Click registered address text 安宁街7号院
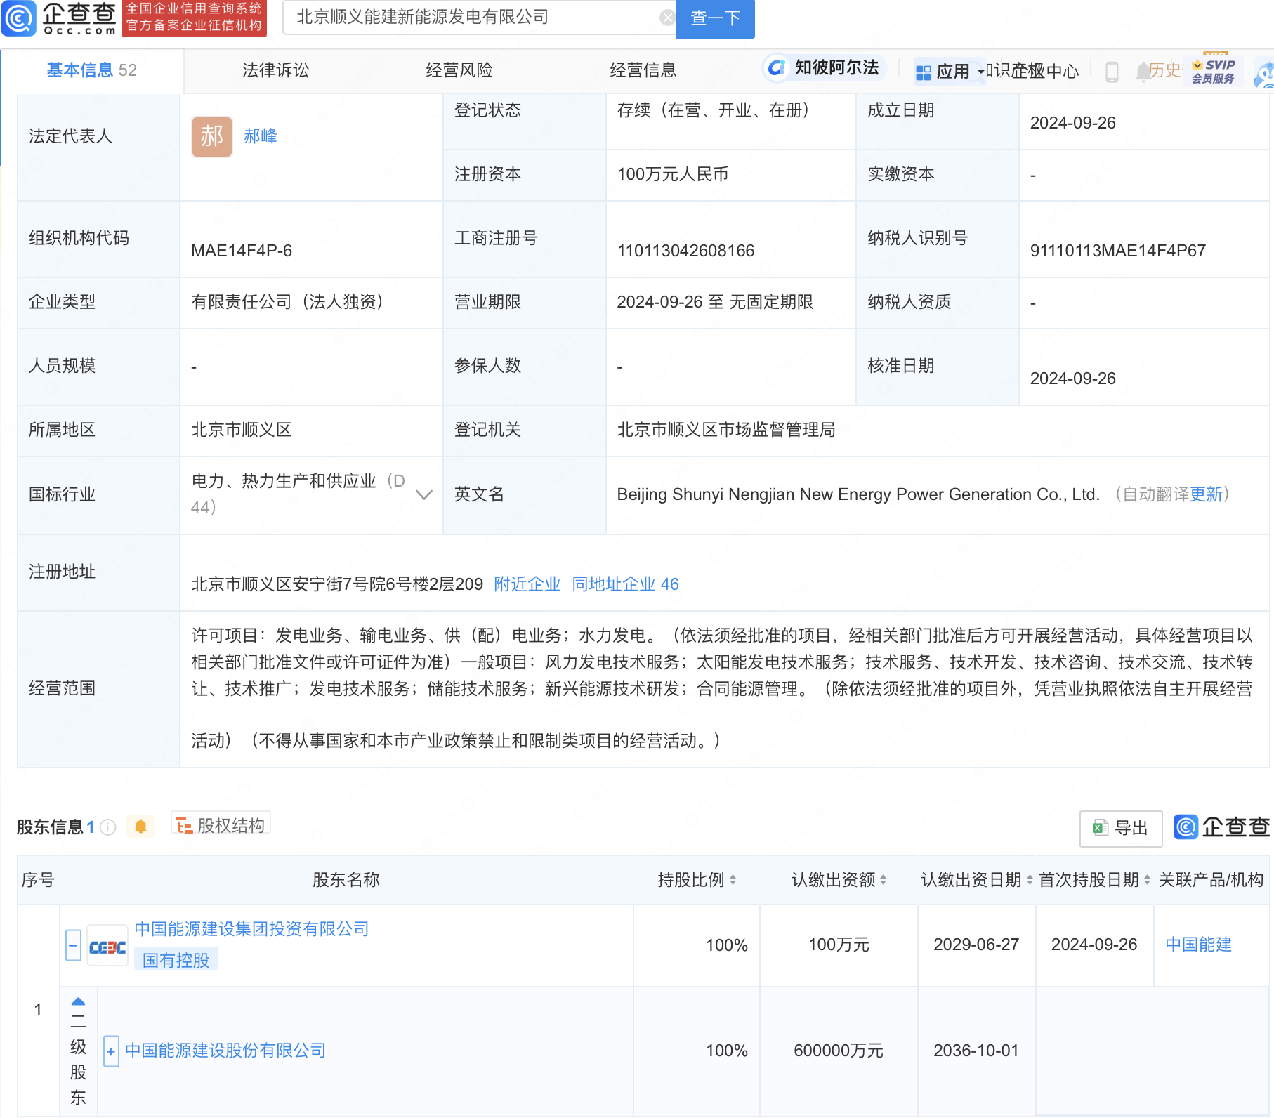Viewport: 1274px width, 1118px height. click(336, 584)
